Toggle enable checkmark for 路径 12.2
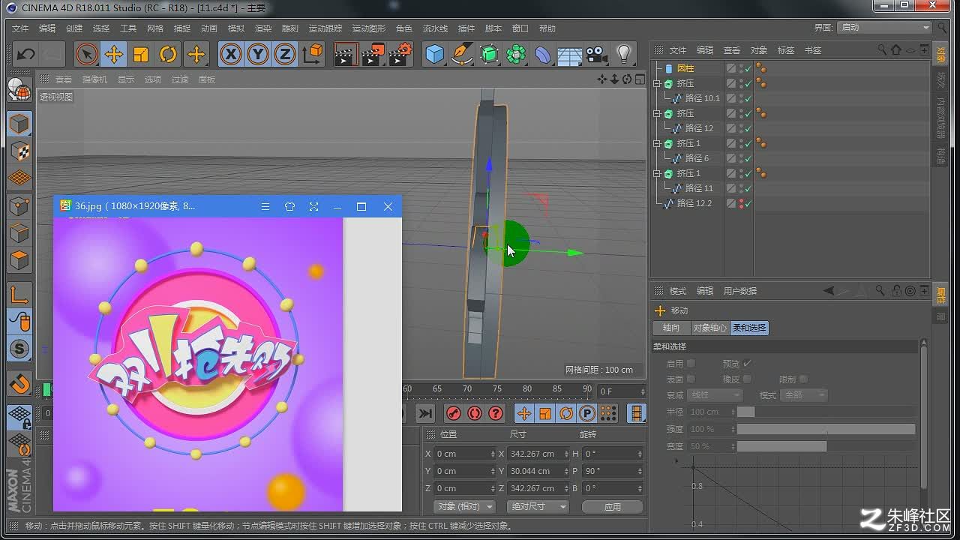960x540 pixels. click(x=748, y=203)
